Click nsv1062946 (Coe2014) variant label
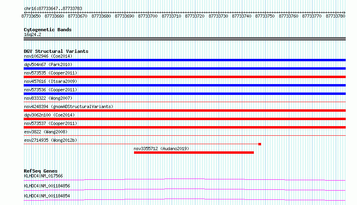 click(x=48, y=56)
